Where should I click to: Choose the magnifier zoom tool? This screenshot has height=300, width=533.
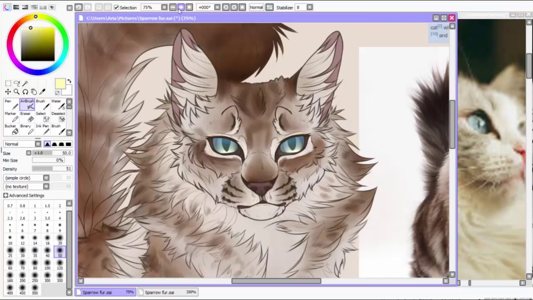[17, 92]
